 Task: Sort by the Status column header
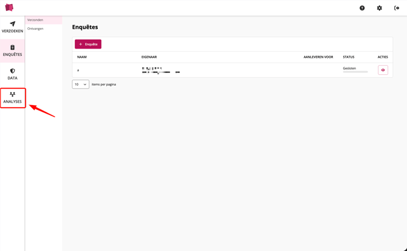click(349, 57)
